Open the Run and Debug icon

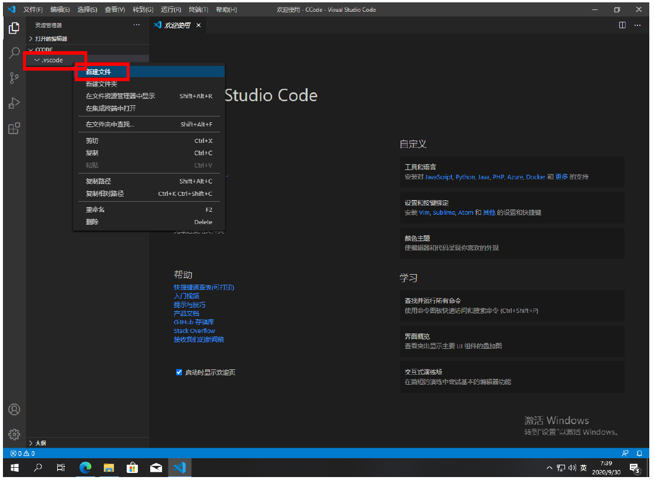[14, 104]
